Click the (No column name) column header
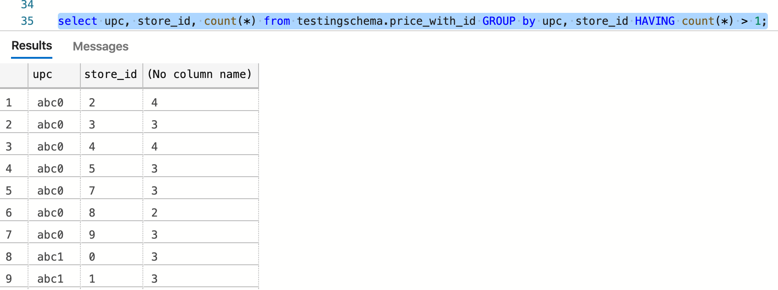 [x=201, y=74]
